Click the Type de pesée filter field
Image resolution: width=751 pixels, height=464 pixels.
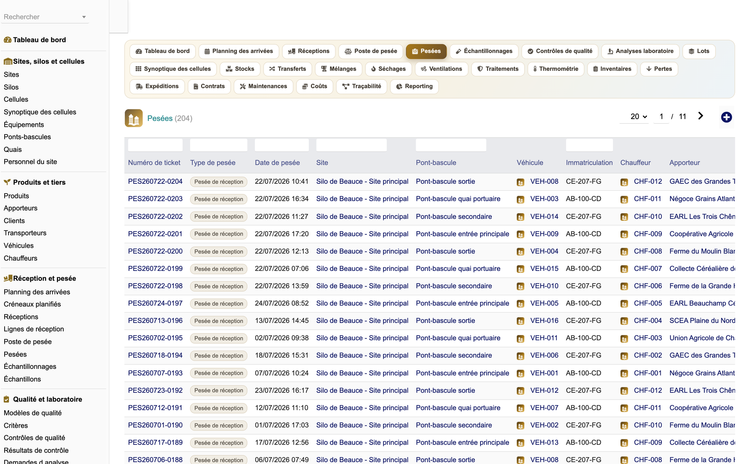218,145
